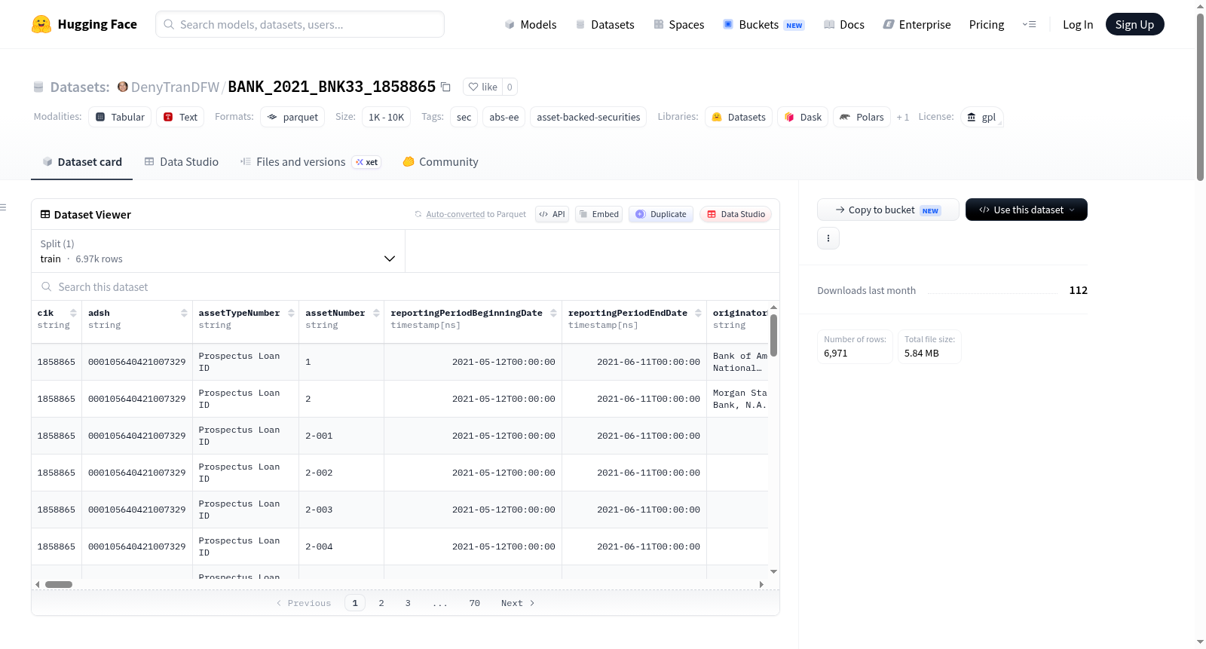Click the table horizontal scrollbar thumb
Image resolution: width=1206 pixels, height=649 pixels.
(x=59, y=584)
